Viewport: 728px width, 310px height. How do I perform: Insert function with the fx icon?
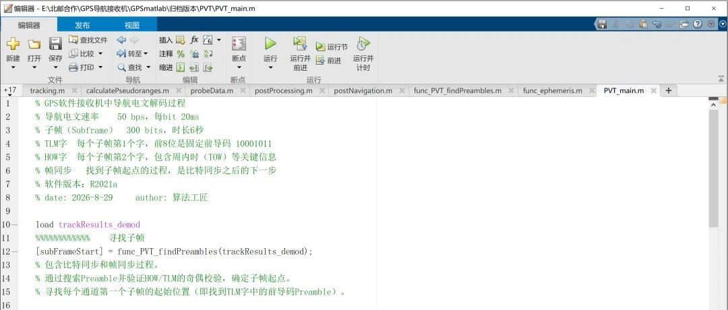[x=195, y=40]
